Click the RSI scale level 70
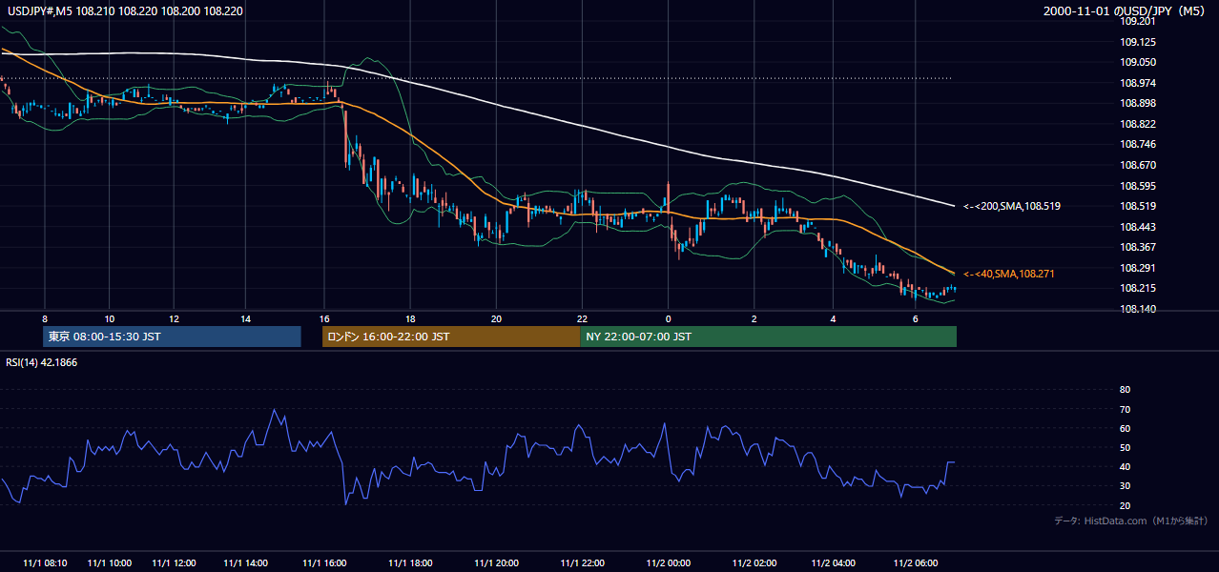Viewport: 1219px width, 572px height. [x=1125, y=409]
